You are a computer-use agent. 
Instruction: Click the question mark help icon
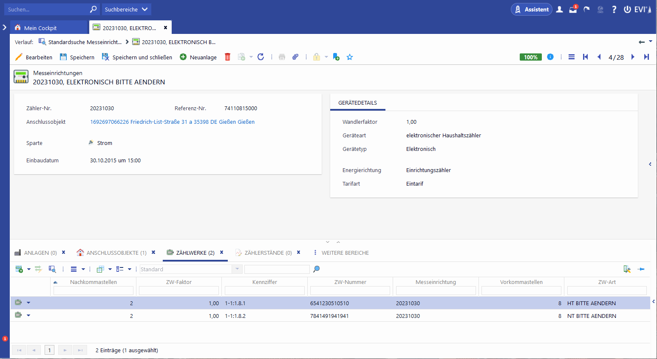(x=614, y=9)
